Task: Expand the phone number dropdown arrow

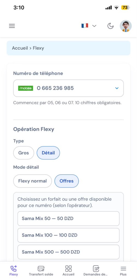Action: click(x=117, y=88)
